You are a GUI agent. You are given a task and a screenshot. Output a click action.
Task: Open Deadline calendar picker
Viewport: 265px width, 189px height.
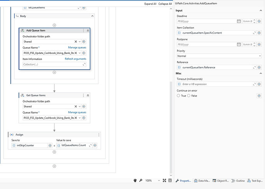click(x=238, y=21)
